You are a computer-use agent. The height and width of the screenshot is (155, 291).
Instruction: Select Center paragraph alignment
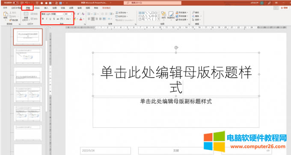93,19
